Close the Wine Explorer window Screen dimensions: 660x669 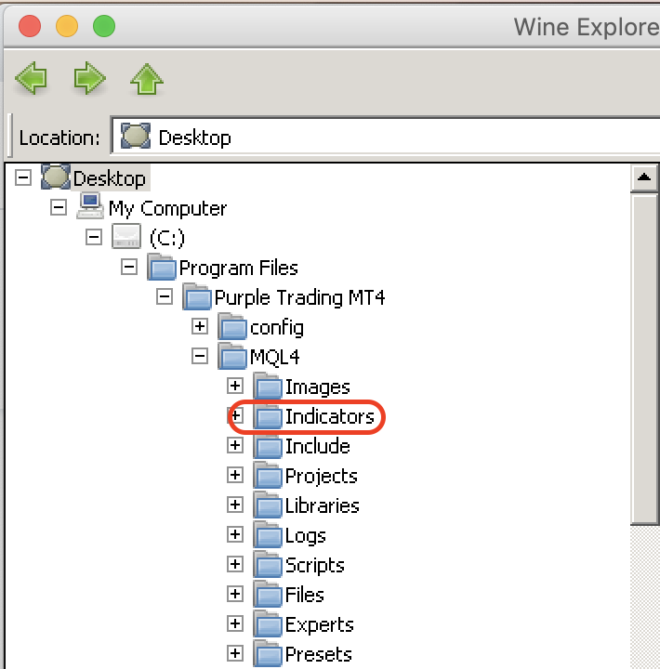[30, 26]
